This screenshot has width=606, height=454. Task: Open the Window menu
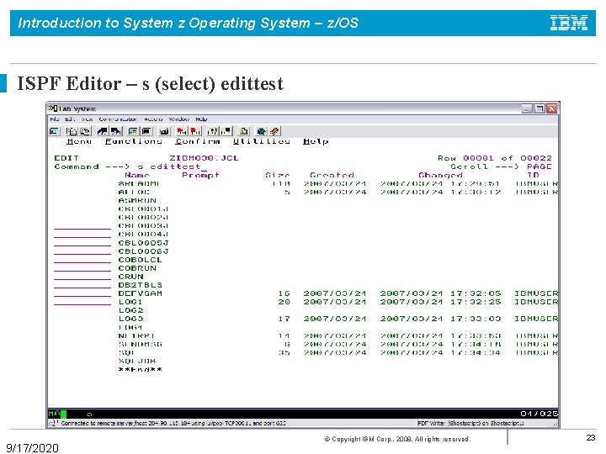pos(179,119)
